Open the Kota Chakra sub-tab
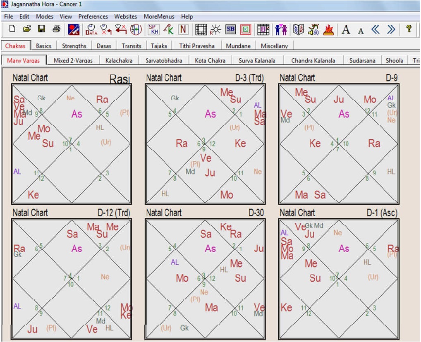Screen dimensions: 421x342 210,60
